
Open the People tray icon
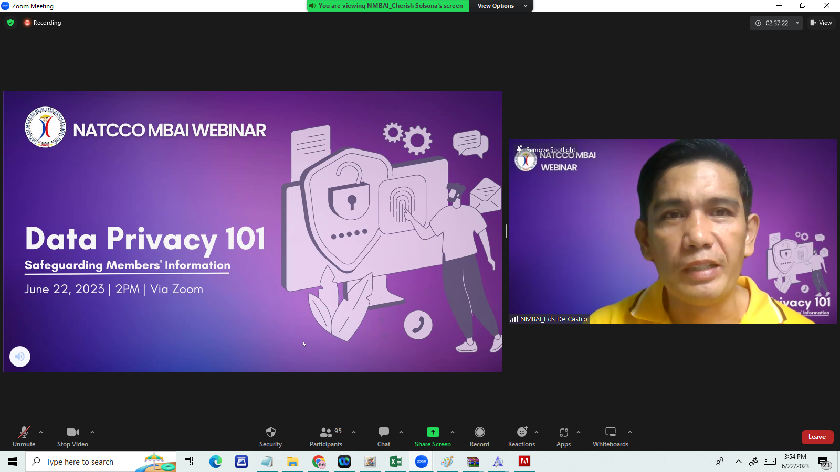click(720, 462)
